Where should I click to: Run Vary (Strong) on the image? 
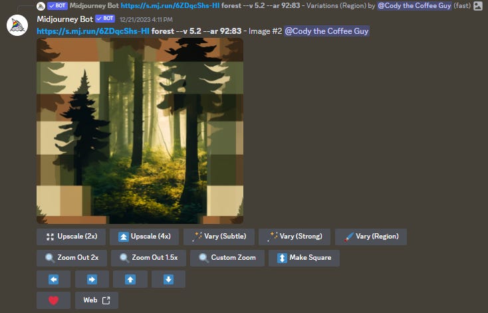pyautogui.click(x=295, y=237)
